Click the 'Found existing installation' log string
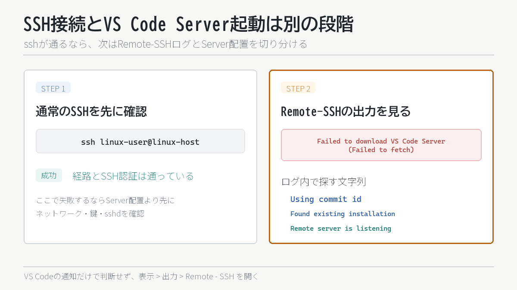The height and width of the screenshot is (290, 517). (343, 214)
